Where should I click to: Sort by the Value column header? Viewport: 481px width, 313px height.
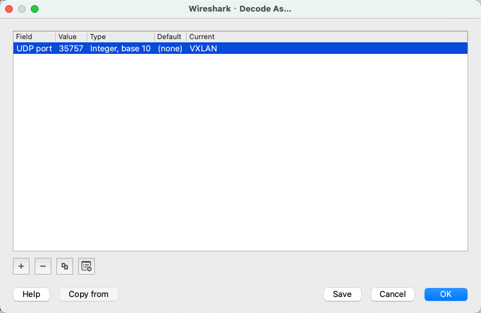(71, 37)
